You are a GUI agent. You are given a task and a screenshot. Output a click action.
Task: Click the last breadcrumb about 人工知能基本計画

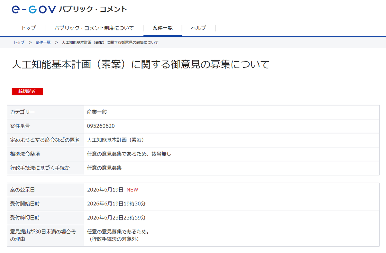tap(110, 42)
